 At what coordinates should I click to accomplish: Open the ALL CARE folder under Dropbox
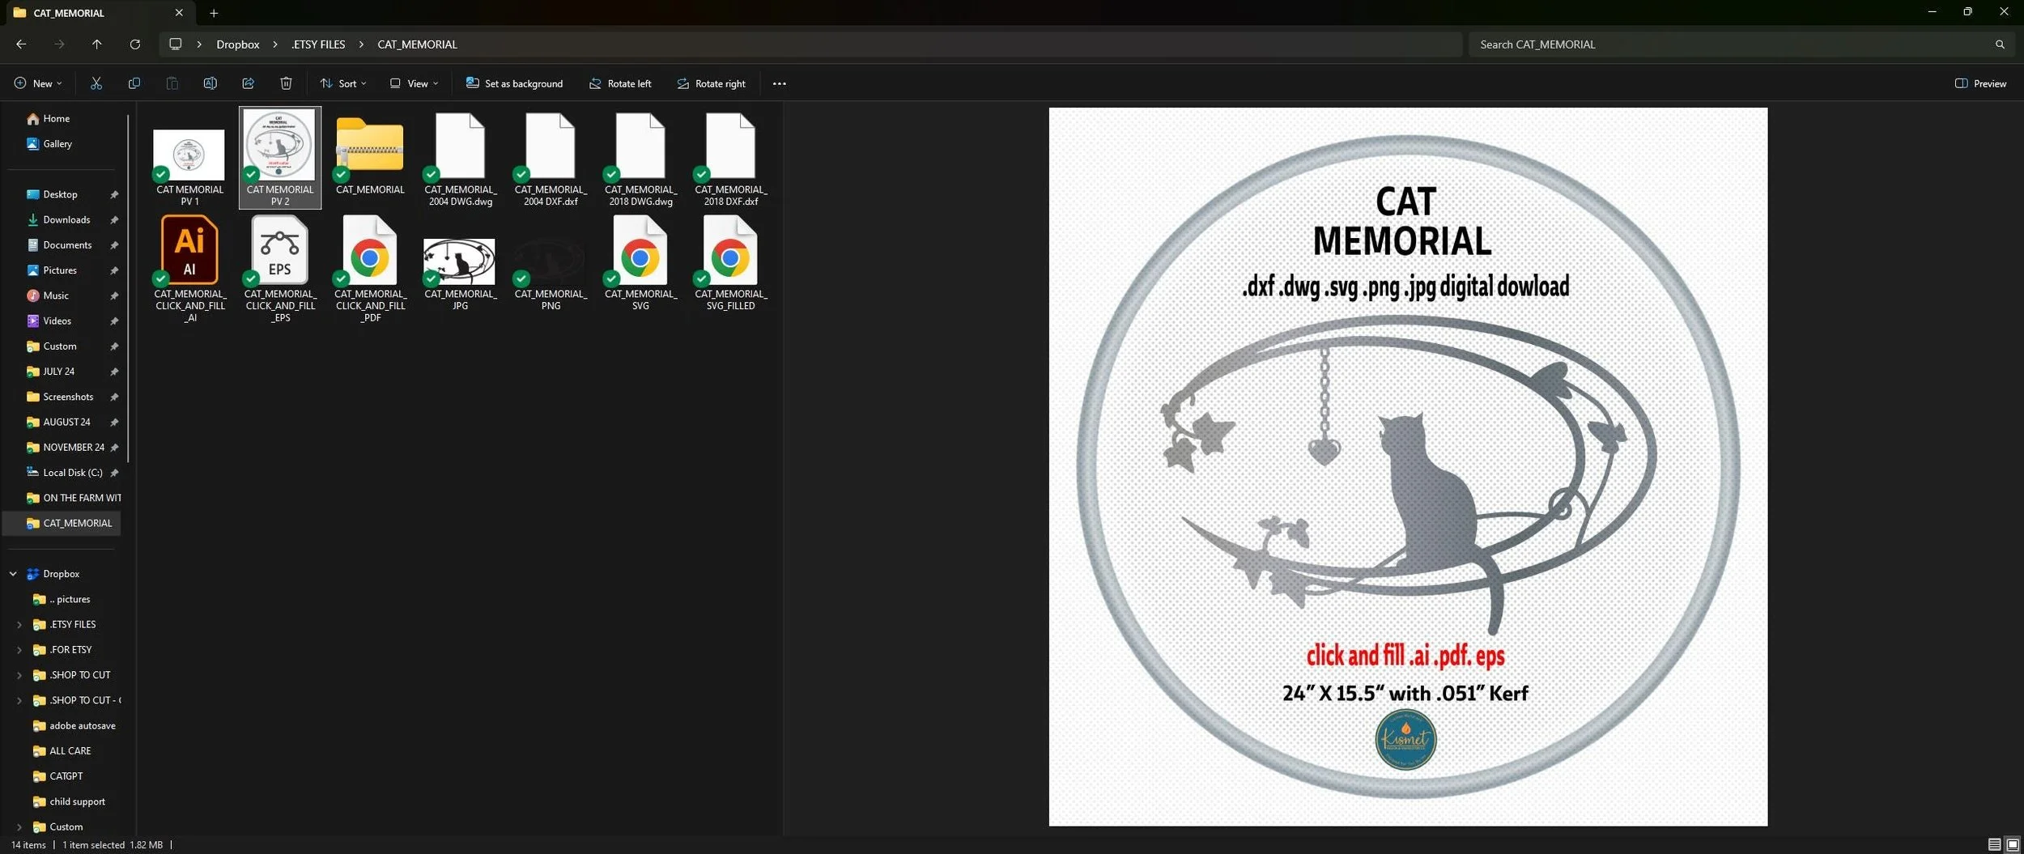pos(62,751)
